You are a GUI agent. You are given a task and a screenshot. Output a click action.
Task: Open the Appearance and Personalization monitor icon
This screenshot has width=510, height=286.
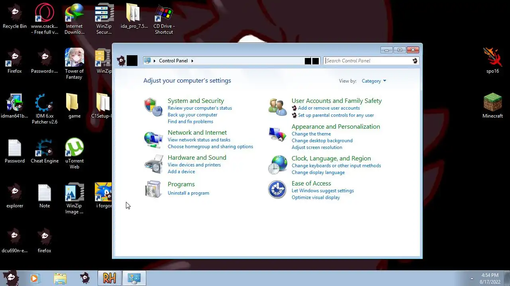[x=277, y=135]
